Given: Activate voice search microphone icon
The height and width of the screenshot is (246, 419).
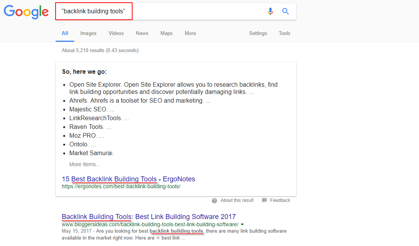Looking at the screenshot, I should 270,11.
